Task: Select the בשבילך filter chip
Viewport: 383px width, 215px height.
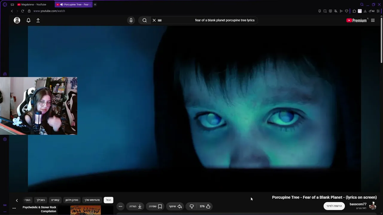Action: pyautogui.click(x=41, y=200)
